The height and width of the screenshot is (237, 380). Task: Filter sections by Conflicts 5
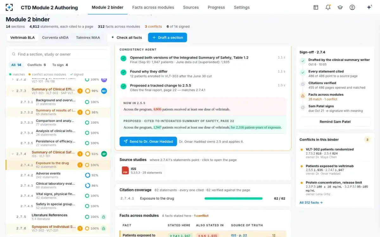tap(36, 65)
